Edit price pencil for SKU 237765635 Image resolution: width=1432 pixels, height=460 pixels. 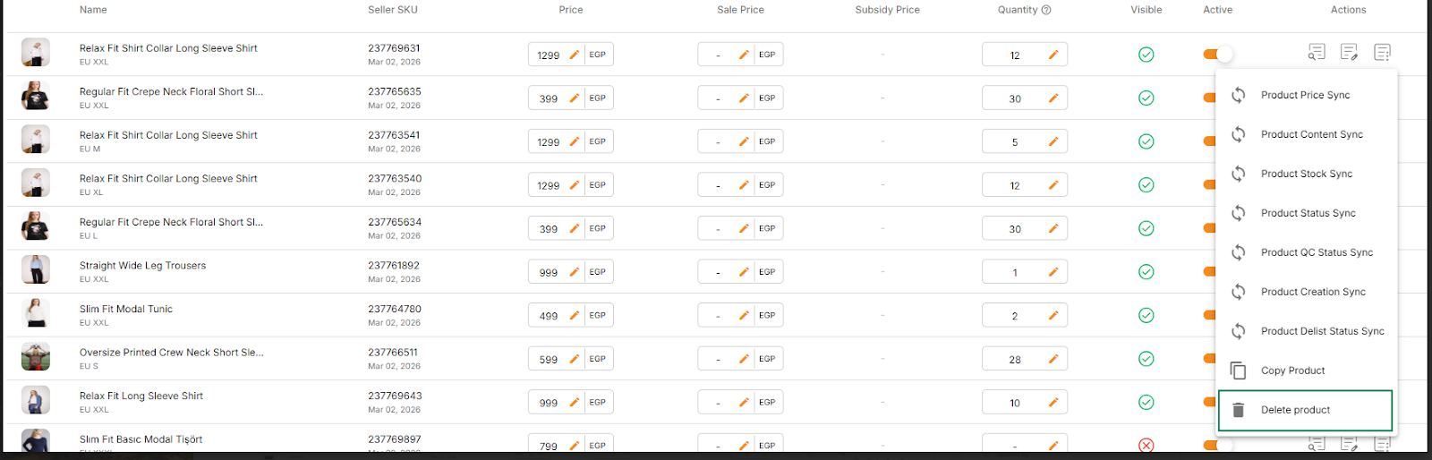pos(575,98)
